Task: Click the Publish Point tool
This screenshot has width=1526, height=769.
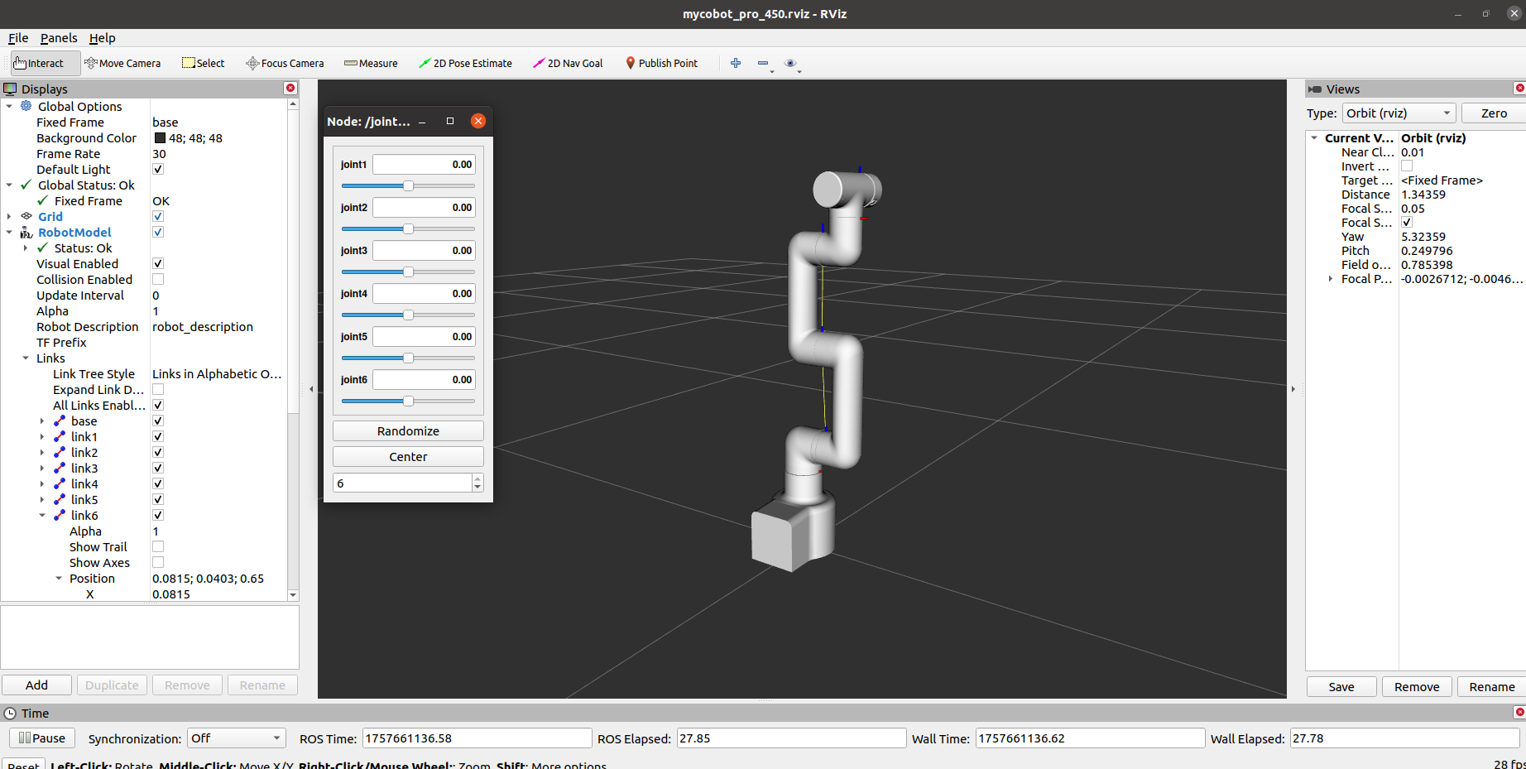Action: [x=661, y=63]
